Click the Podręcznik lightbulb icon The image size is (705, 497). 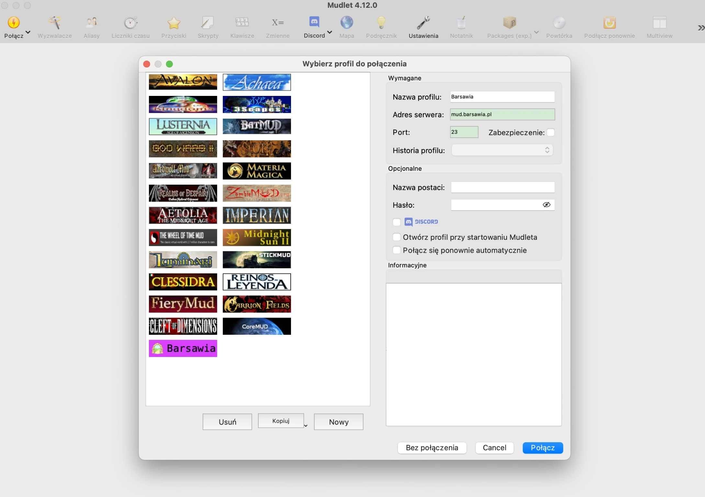381,23
